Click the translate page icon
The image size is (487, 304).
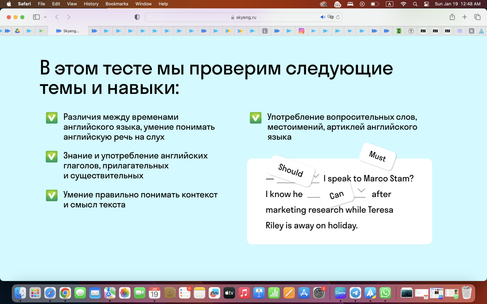(x=330, y=17)
